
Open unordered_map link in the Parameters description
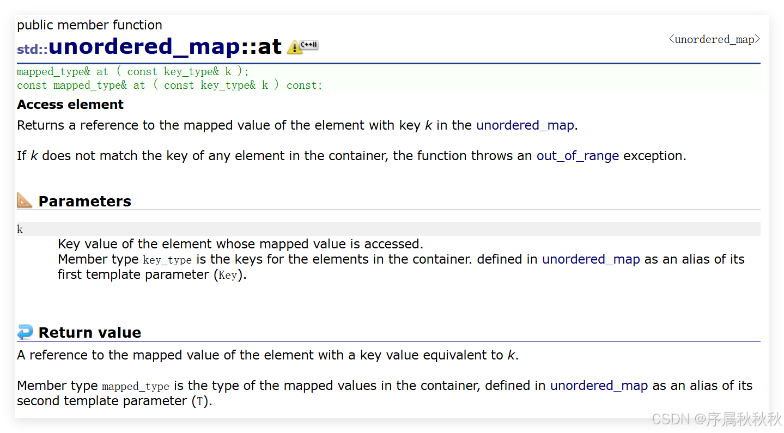(x=591, y=259)
